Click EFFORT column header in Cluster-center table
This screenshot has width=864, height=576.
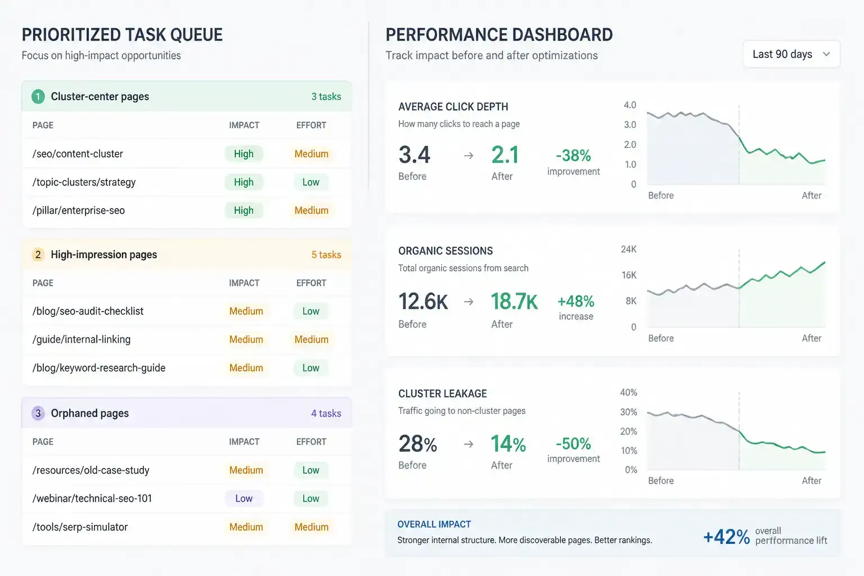point(311,125)
